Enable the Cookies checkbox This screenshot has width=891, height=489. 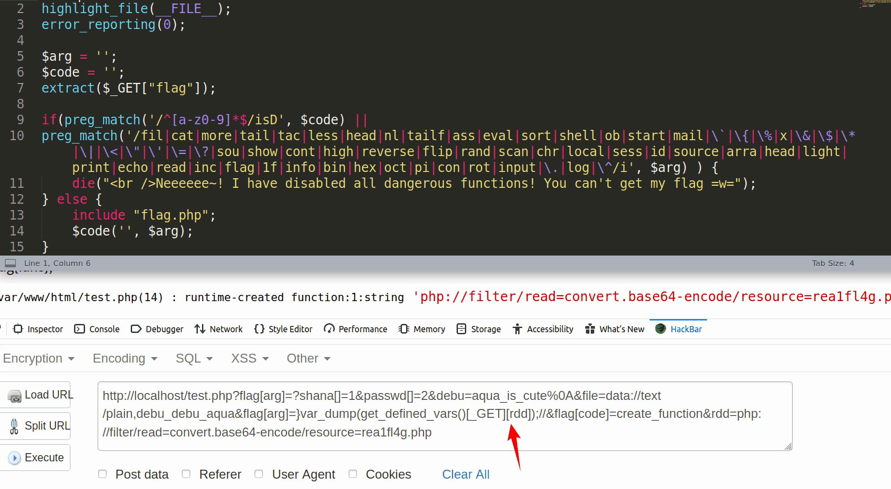pyautogui.click(x=353, y=474)
